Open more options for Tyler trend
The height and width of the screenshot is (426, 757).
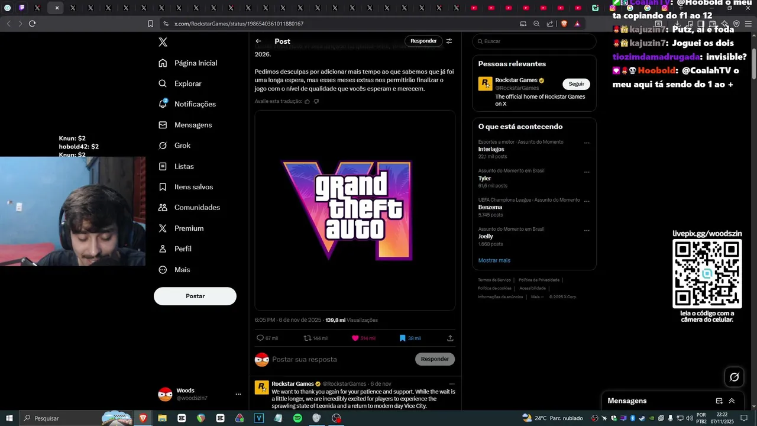point(587,172)
